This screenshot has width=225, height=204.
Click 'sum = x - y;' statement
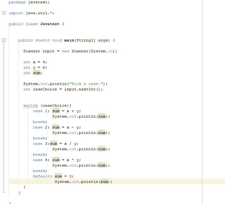click(66, 127)
